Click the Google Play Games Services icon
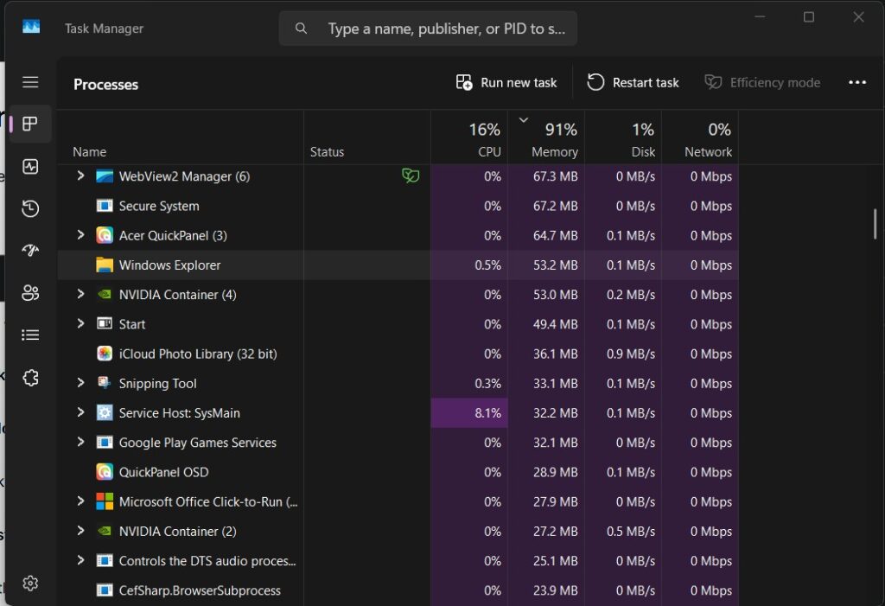885x606 pixels. (x=105, y=443)
